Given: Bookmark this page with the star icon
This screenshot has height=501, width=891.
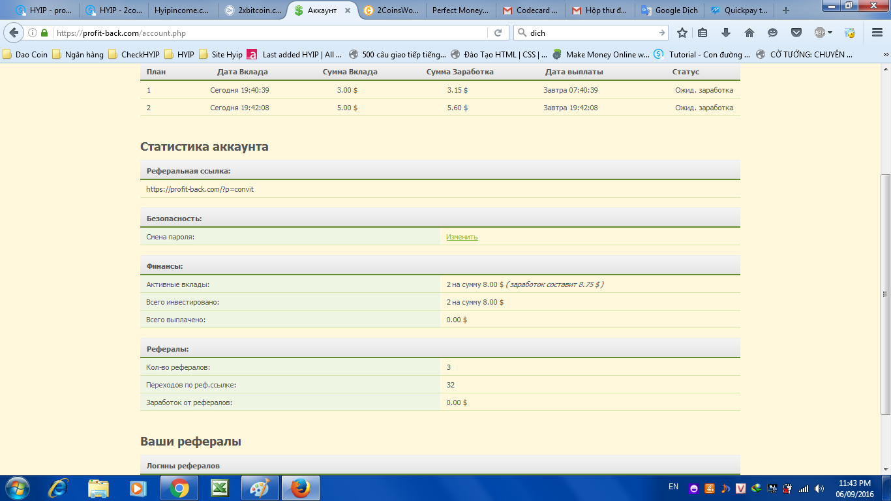Looking at the screenshot, I should [x=682, y=33].
